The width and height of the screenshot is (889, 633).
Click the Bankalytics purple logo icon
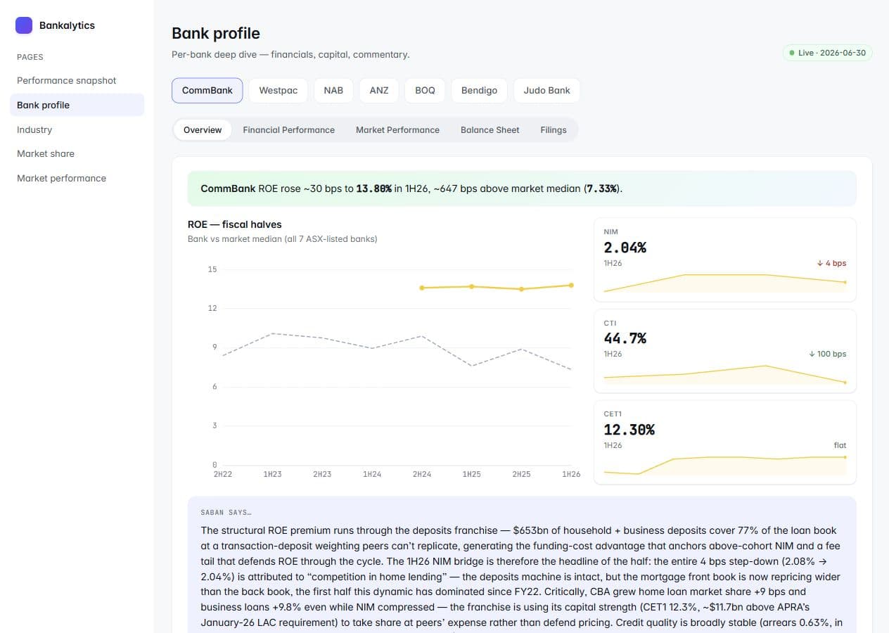pos(24,25)
